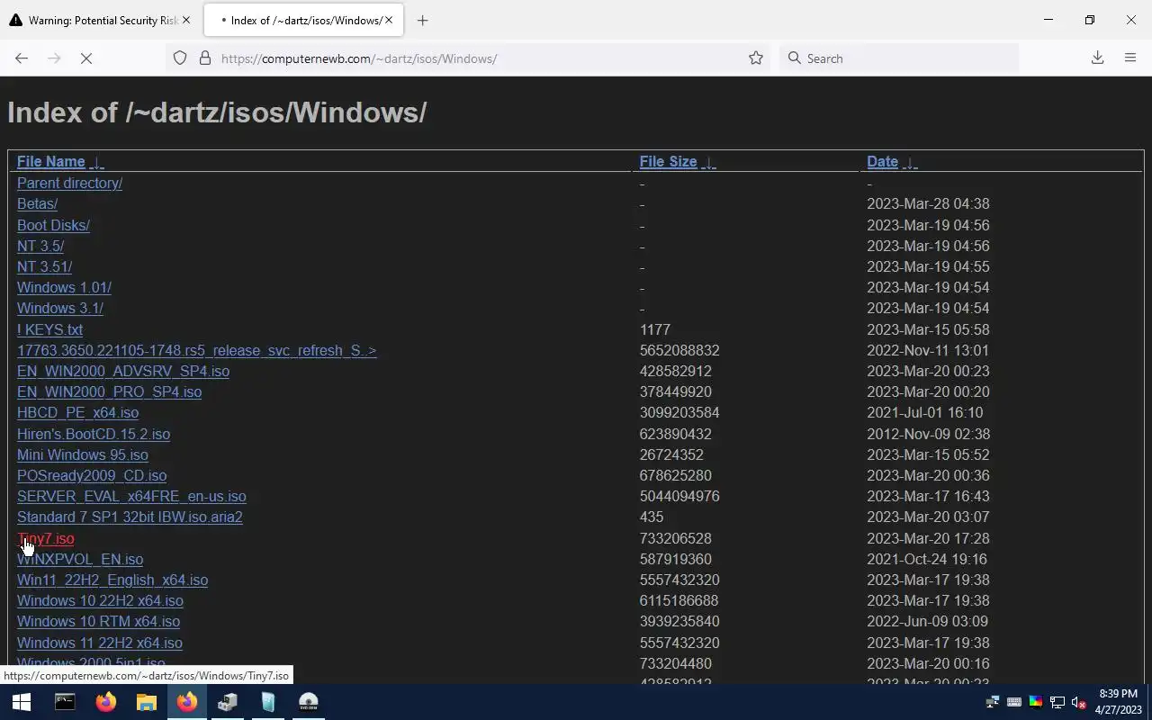Click the descending arrow next to File Size

pos(708,163)
